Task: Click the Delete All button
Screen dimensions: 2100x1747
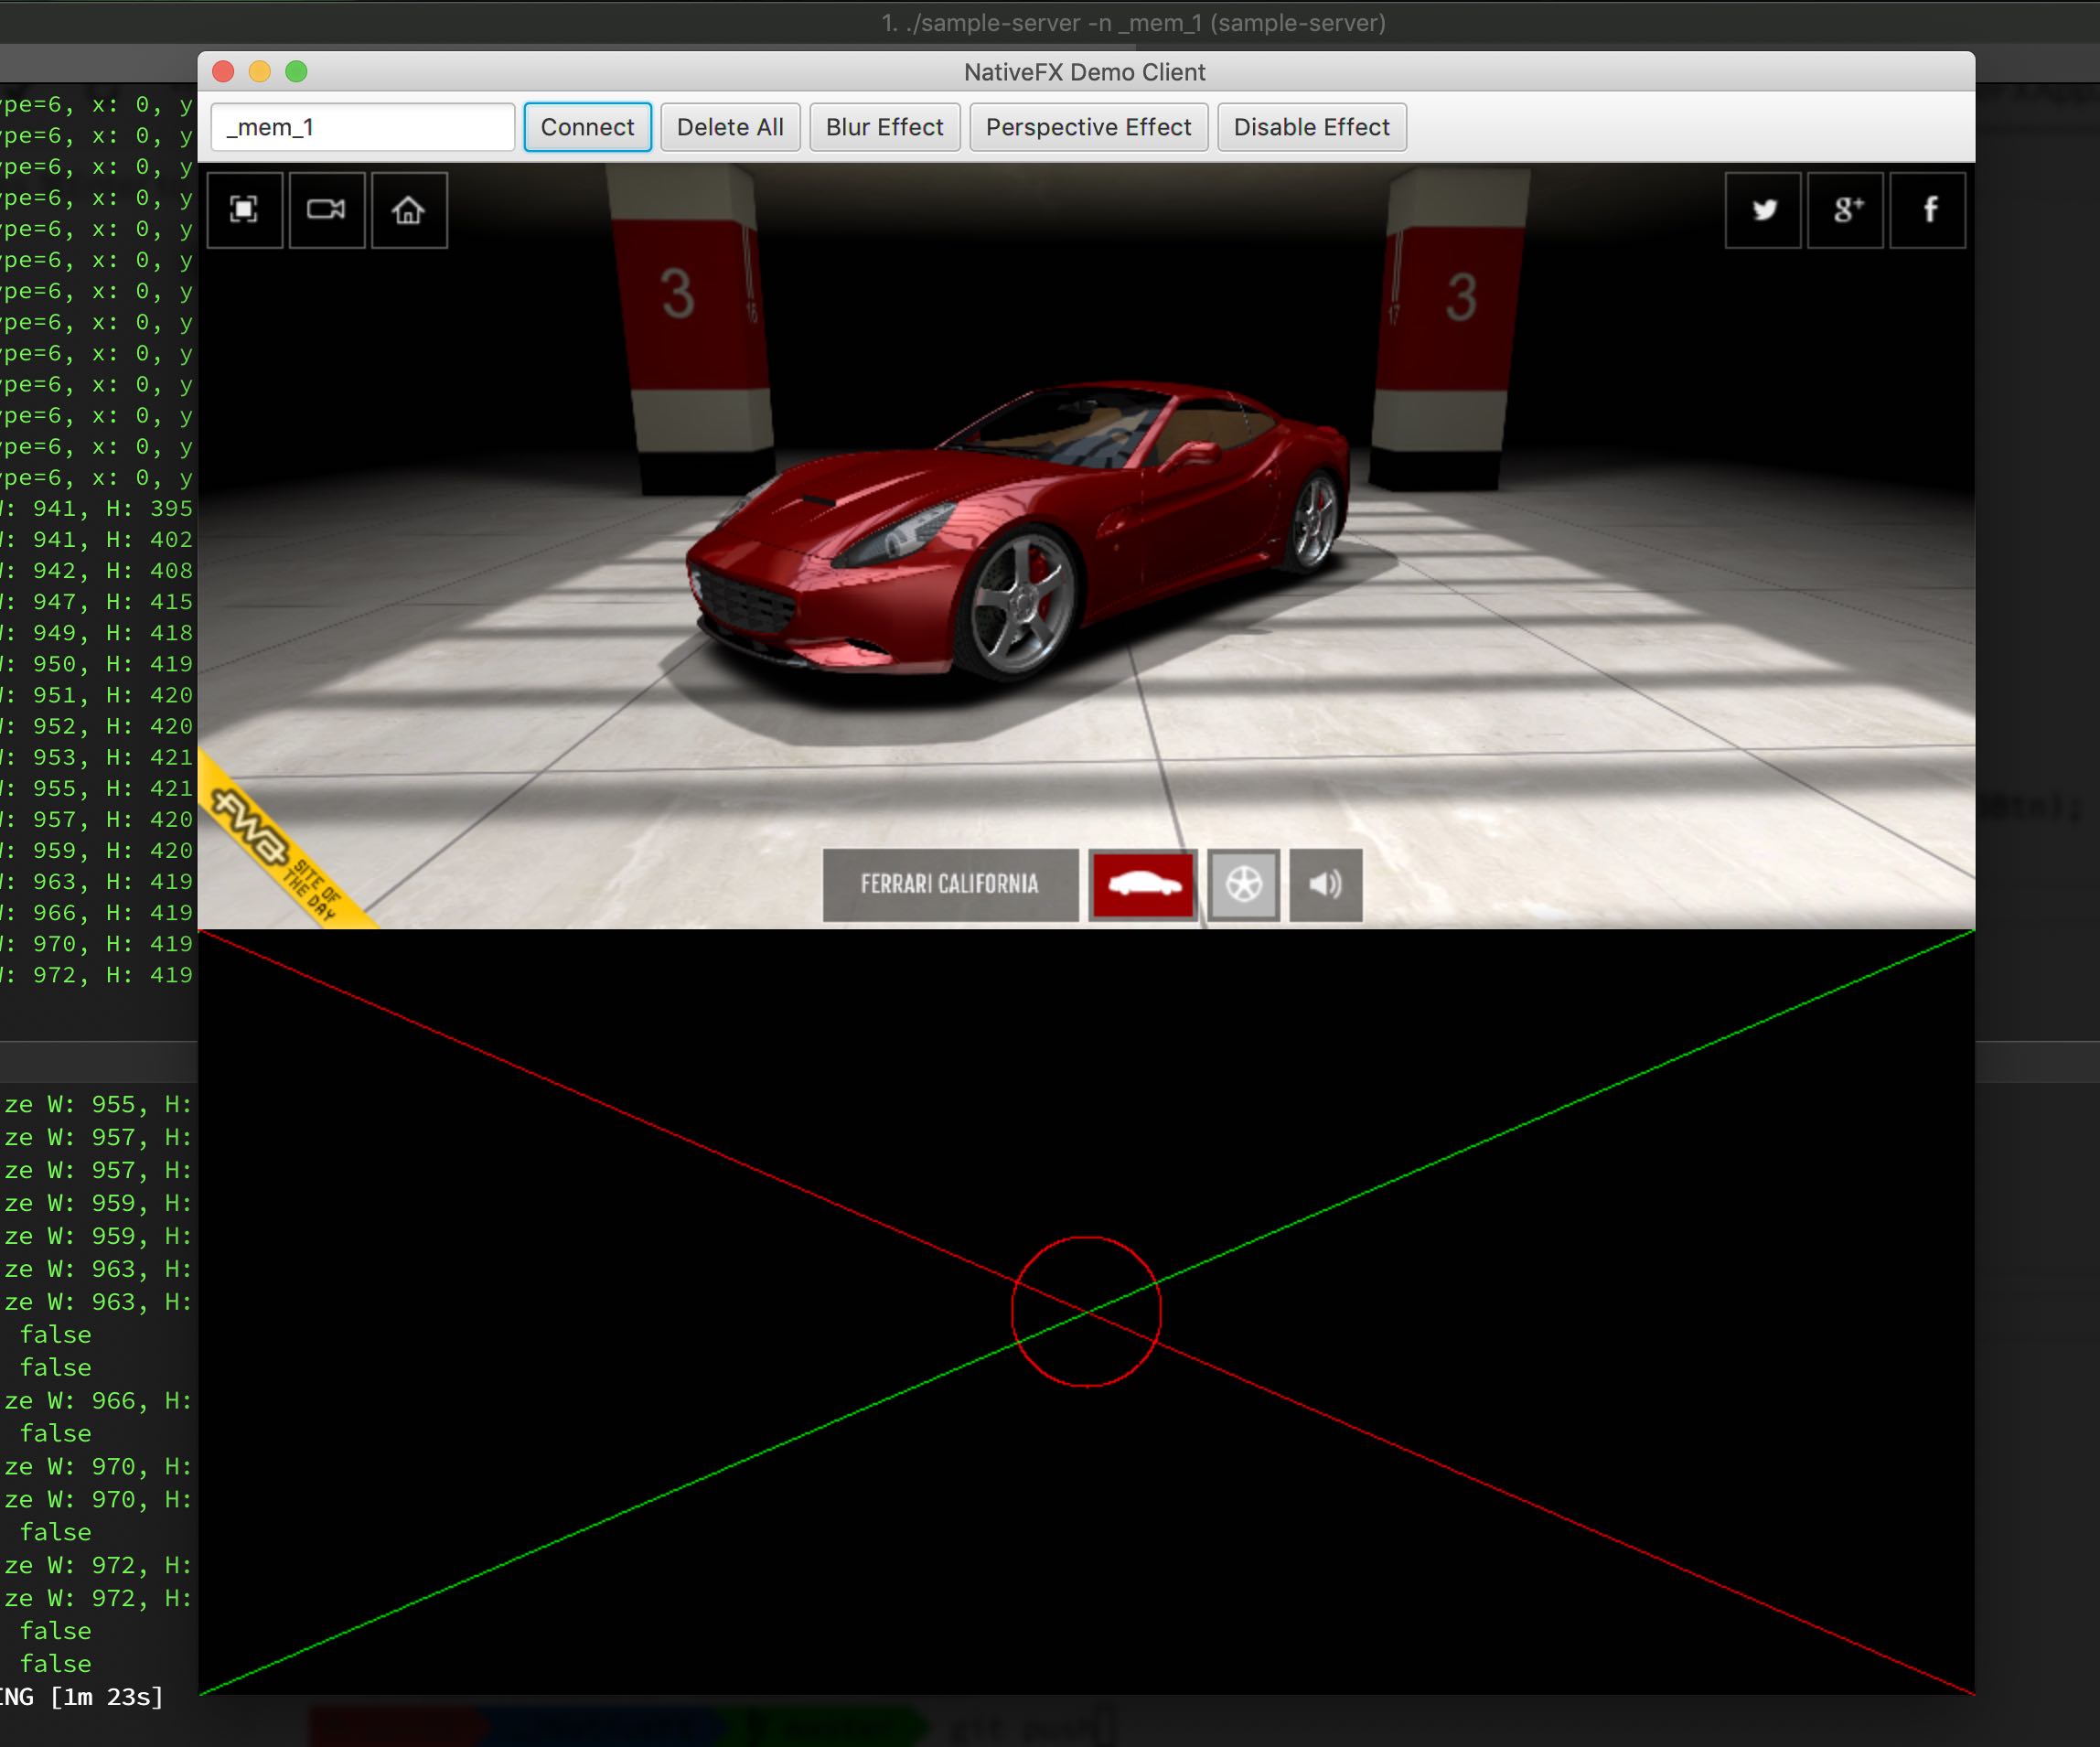Action: [x=730, y=127]
